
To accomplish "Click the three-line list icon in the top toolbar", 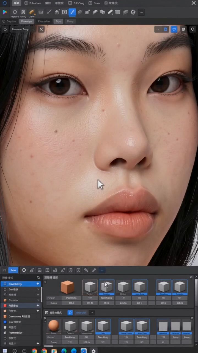I will point(118,12).
